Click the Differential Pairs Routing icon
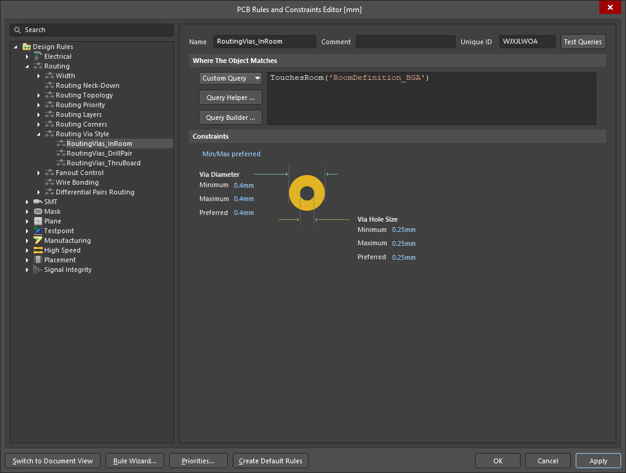The height and width of the screenshot is (473, 626). [50, 192]
